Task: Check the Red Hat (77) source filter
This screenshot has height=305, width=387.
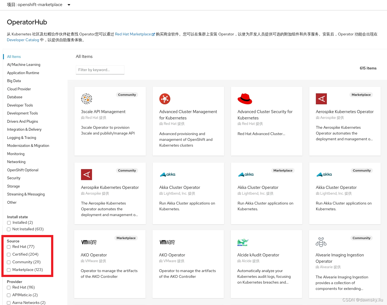Action: 9,247
